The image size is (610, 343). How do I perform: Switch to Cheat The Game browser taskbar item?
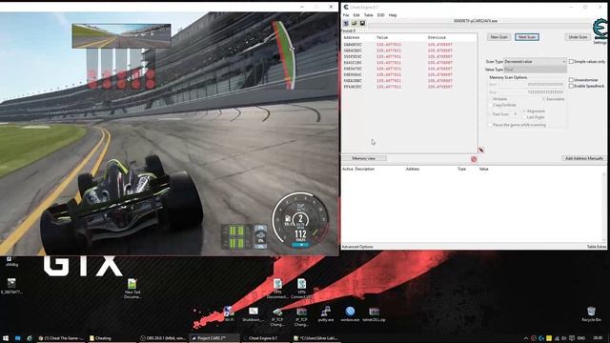click(60, 338)
